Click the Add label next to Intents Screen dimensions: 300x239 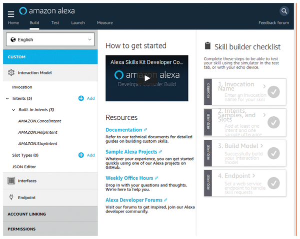coord(90,98)
